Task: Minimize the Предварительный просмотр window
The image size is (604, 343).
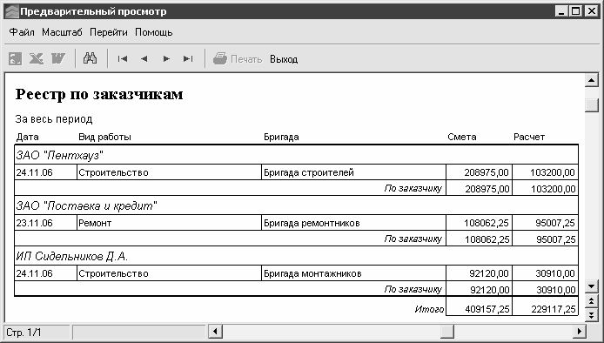Action: [561, 11]
